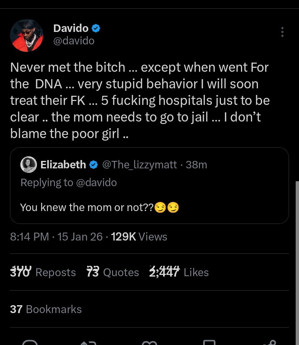Tap the repost arrows icon

[x=88, y=343]
